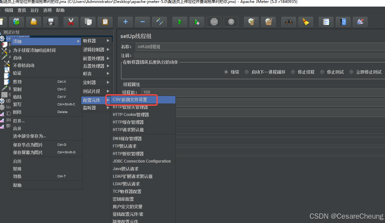Expand the 测试片段 submenu
Screen dimensions: 385x223
click(96, 91)
